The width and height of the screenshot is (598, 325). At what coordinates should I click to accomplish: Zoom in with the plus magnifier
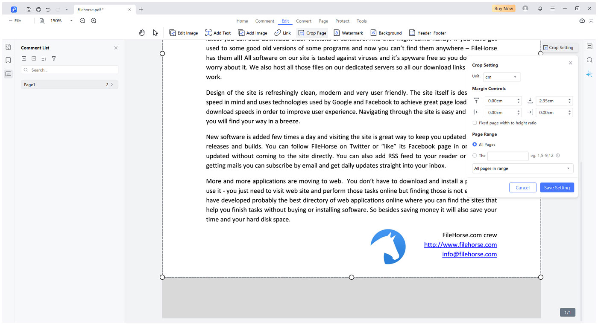[x=94, y=20]
